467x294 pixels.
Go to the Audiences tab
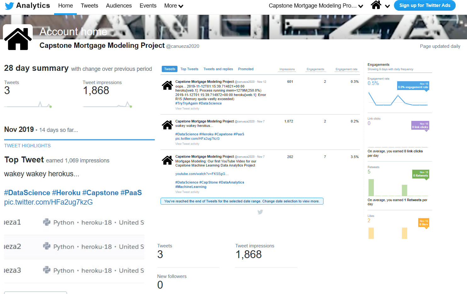[119, 6]
